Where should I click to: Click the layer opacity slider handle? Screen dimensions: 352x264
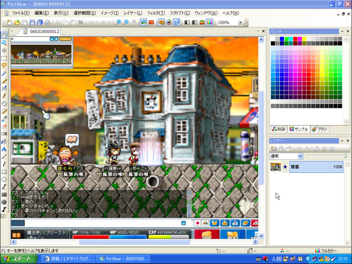pyautogui.click(x=345, y=155)
